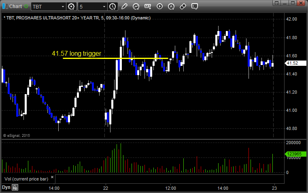Open the chart comment bubble tool
The height and width of the screenshot is (193, 308).
pos(195,6)
